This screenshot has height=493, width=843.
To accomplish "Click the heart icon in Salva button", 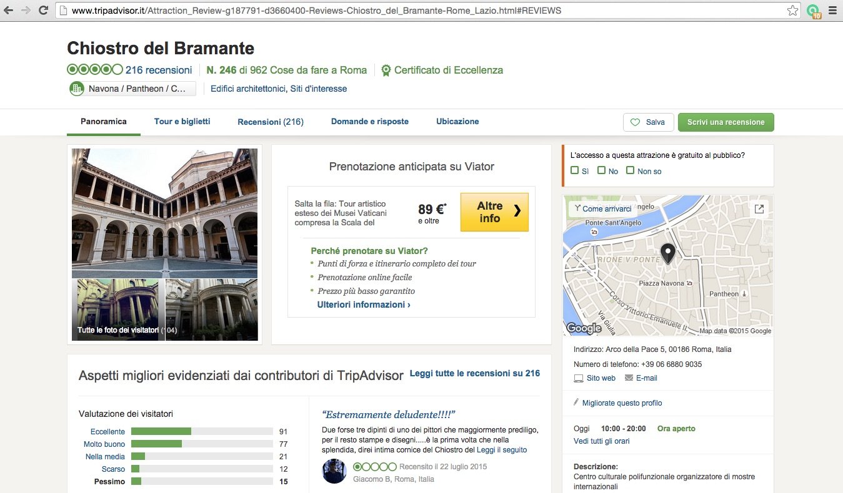I will (636, 122).
